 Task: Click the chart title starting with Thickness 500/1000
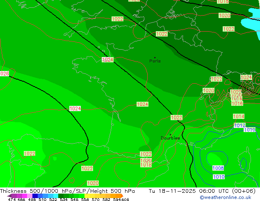click(x=67, y=191)
